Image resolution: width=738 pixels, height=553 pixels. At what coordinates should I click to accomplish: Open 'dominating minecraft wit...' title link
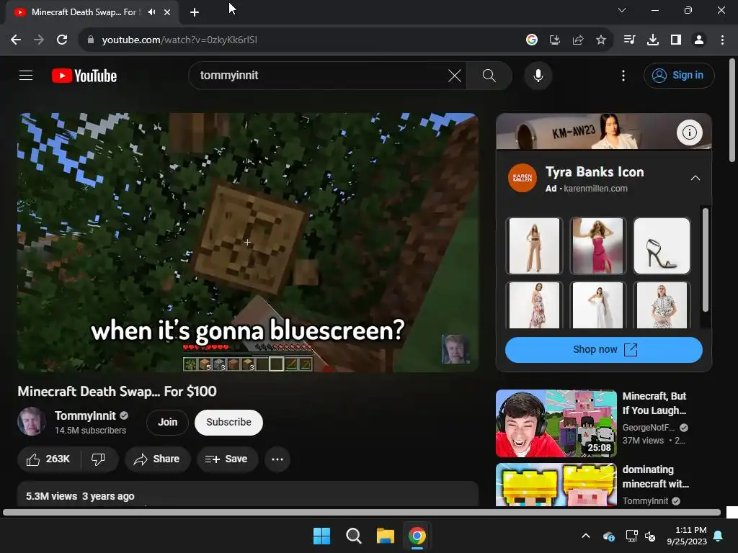tap(655, 477)
